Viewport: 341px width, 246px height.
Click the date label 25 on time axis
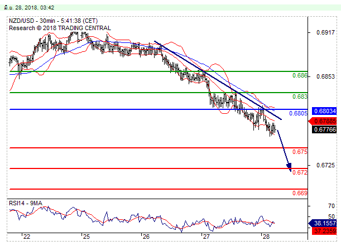coord(87,237)
